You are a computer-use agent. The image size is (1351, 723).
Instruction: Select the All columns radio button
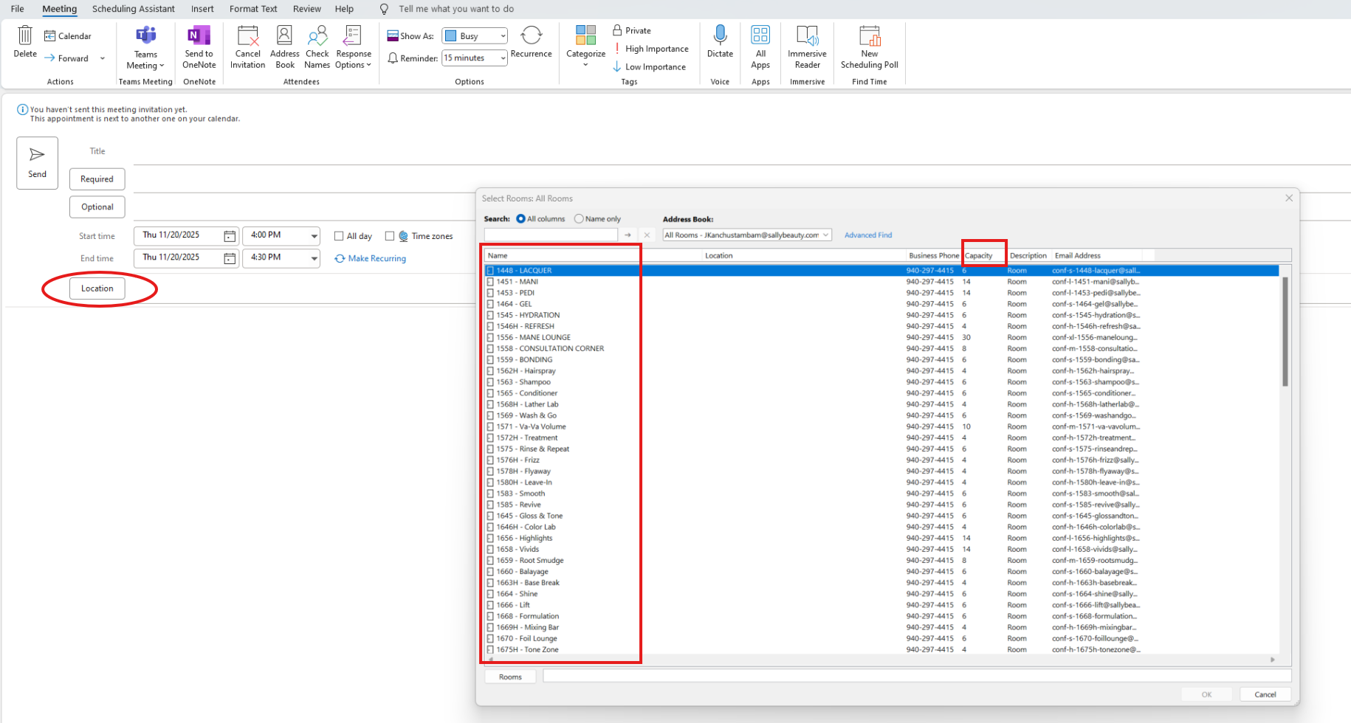(521, 219)
